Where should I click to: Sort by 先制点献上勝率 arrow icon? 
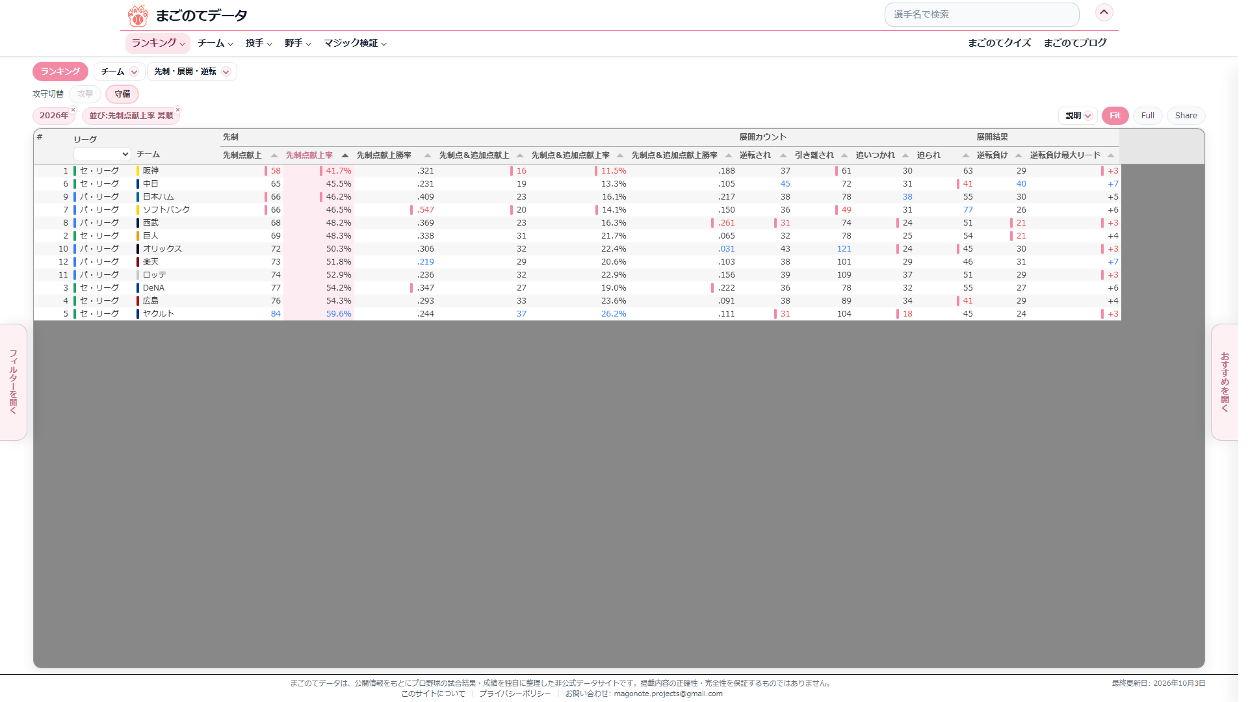click(428, 155)
